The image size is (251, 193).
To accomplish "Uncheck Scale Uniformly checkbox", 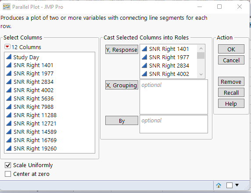I will coord(8,165).
